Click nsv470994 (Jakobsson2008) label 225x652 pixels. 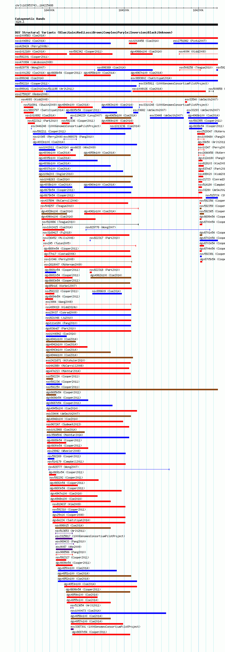34,62
